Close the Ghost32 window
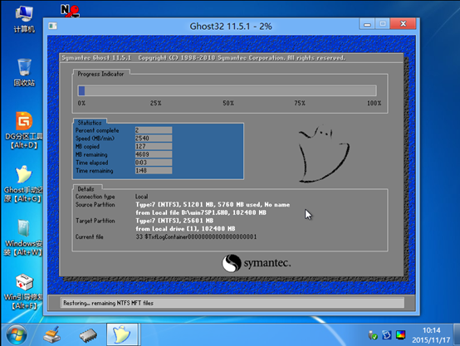This screenshot has width=460, height=346. (x=403, y=24)
